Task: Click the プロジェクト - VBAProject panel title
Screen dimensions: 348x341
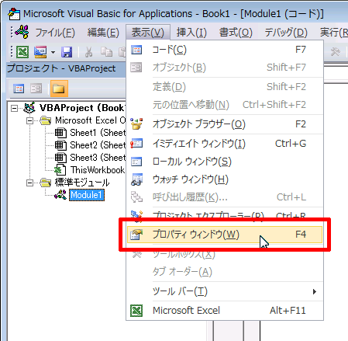Action: 61,68
